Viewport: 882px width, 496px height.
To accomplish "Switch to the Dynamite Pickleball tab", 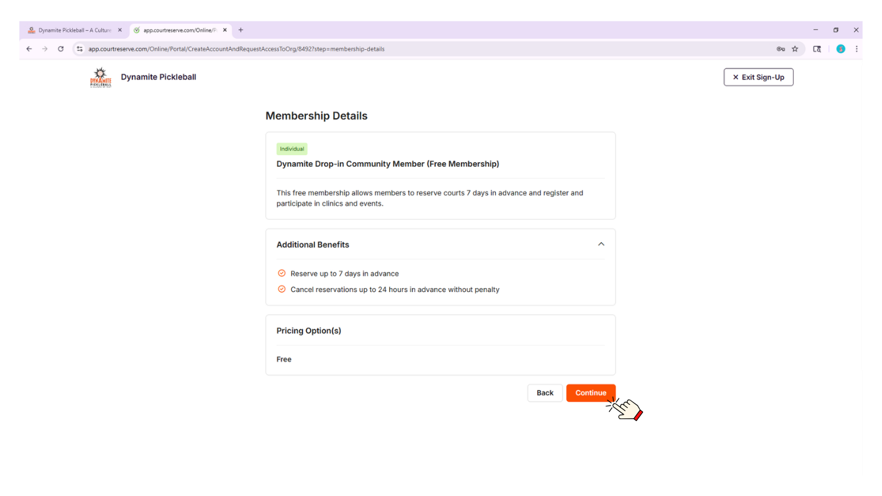I will [x=71, y=30].
